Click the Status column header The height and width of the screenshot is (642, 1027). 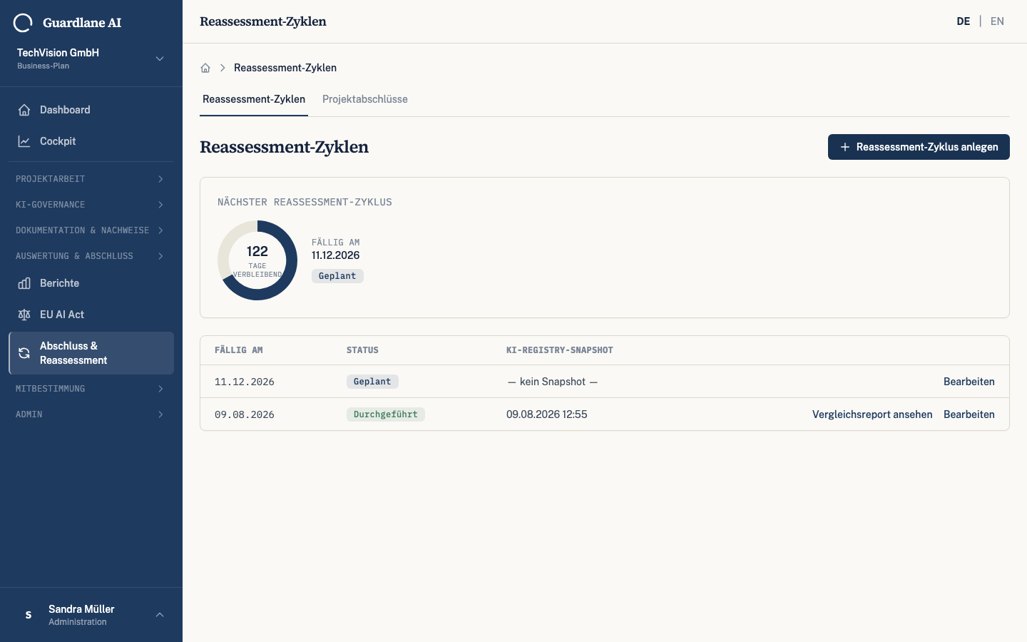(362, 350)
